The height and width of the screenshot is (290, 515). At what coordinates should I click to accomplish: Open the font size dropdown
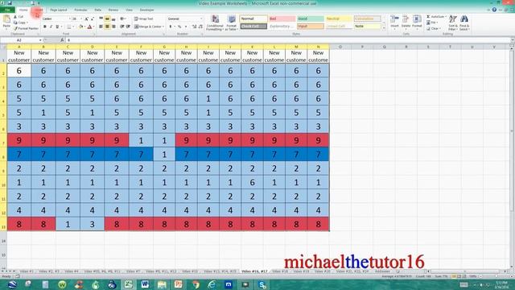tap(81, 19)
